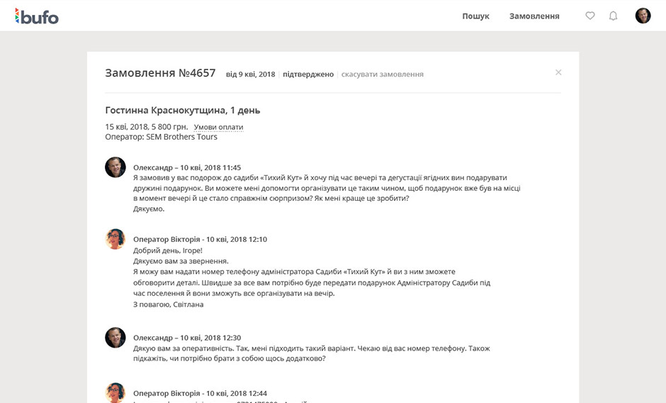Click Олександр's avatar on the 12:30 message
This screenshot has width=666, height=403.
(115, 338)
